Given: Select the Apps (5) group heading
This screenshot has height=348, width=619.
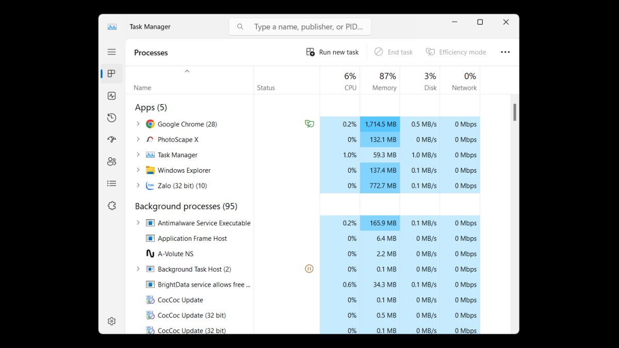Looking at the screenshot, I should pos(151,107).
